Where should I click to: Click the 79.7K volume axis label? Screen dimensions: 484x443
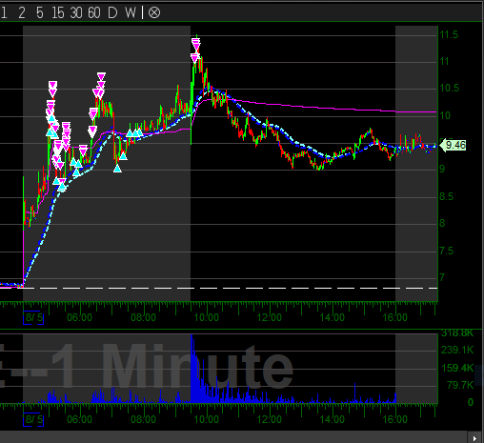(460, 385)
